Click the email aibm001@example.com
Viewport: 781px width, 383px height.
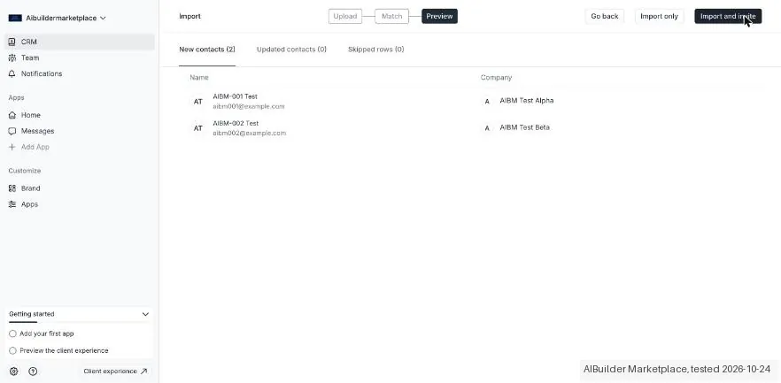tap(249, 106)
